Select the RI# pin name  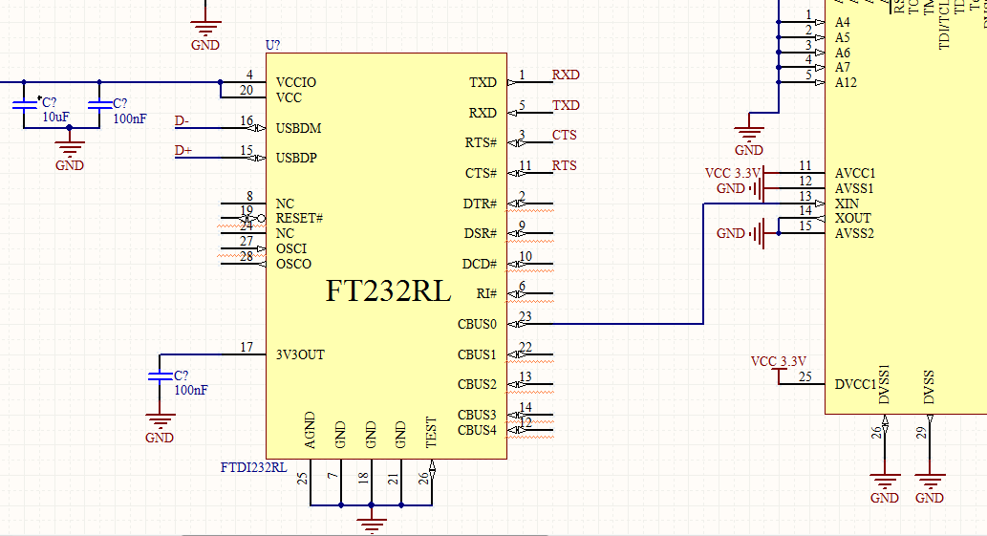pyautogui.click(x=486, y=293)
